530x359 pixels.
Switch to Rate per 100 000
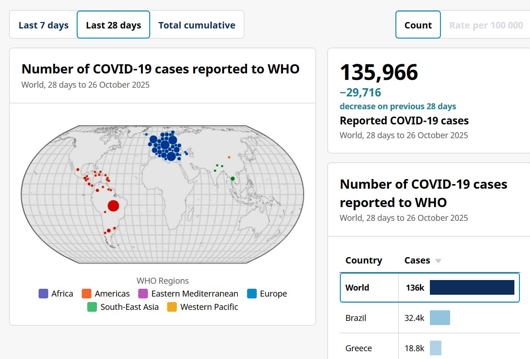485,25
